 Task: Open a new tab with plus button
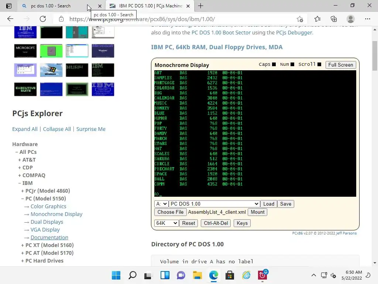200,6
